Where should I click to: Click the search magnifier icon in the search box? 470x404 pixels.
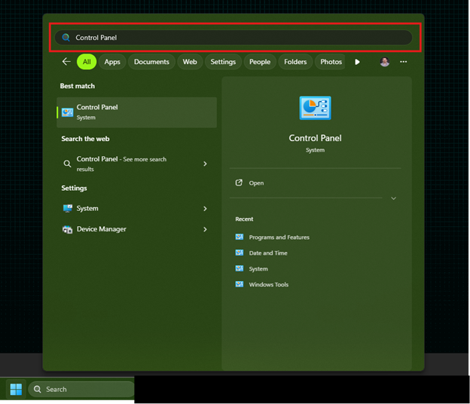pyautogui.click(x=66, y=38)
